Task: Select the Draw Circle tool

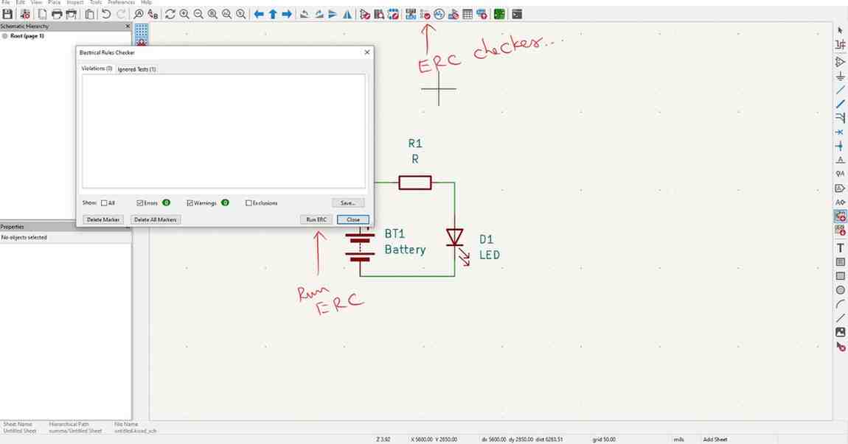Action: click(840, 290)
